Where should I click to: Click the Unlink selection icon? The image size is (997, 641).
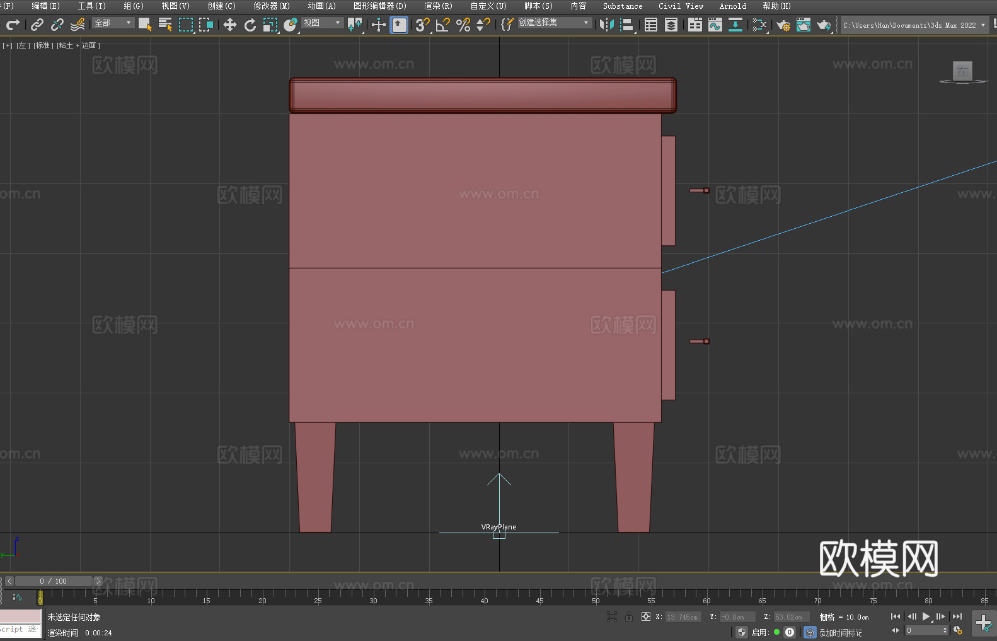pyautogui.click(x=57, y=25)
